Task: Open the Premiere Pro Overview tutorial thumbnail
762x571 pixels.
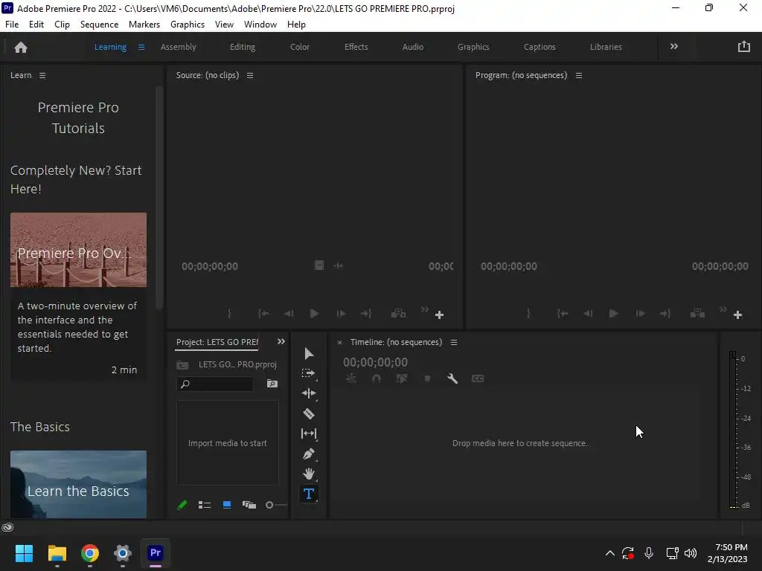Action: [78, 250]
